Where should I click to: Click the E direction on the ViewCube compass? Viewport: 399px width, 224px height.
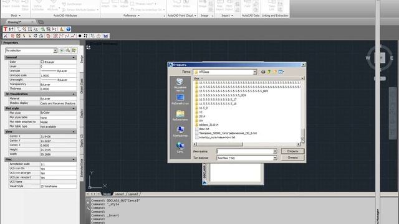[392, 58]
